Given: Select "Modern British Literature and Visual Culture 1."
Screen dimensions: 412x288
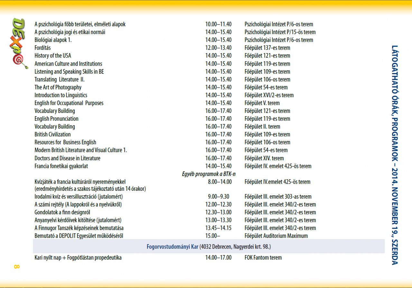Looking at the screenshot, I should pos(81,150).
